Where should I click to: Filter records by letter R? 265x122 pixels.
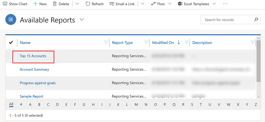coord(183,105)
